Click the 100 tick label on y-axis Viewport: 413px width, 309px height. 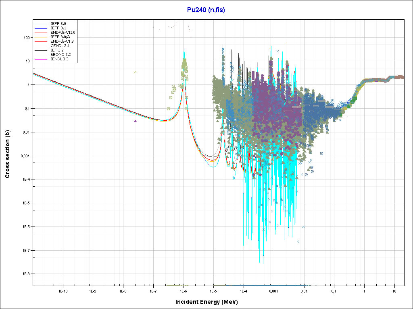point(27,37)
